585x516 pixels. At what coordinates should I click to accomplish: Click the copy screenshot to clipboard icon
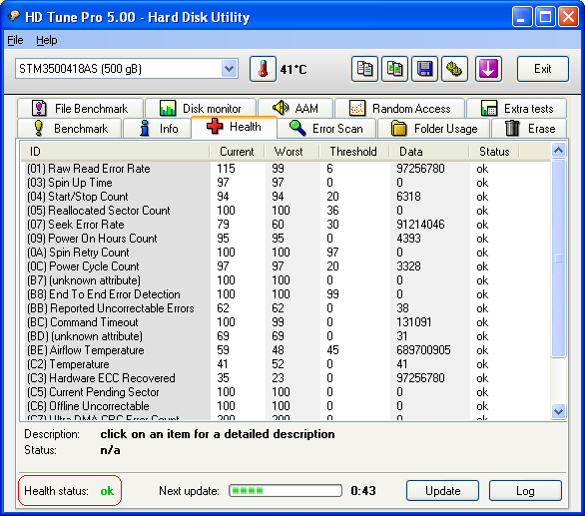tap(394, 69)
